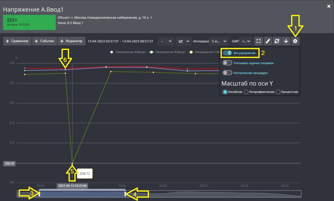Toggle the "Напряжение В.Ввод1" legend series
This screenshot has height=201, width=334.
167,52
